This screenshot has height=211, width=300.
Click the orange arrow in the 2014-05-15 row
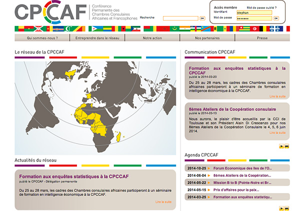[209, 190]
